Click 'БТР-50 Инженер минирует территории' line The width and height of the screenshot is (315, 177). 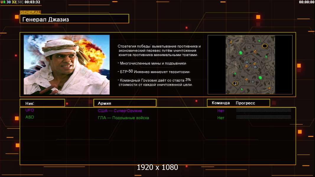[x=154, y=72]
